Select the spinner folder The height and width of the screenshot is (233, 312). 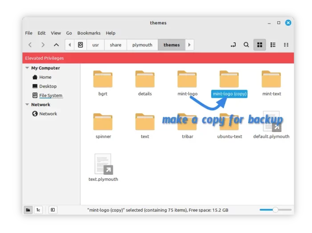103,126
